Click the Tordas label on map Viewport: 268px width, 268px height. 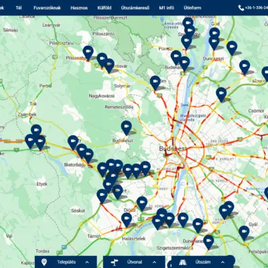(x=42, y=251)
